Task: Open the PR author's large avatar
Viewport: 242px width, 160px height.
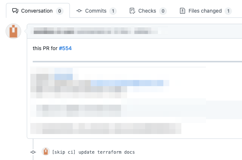Action: [13, 31]
